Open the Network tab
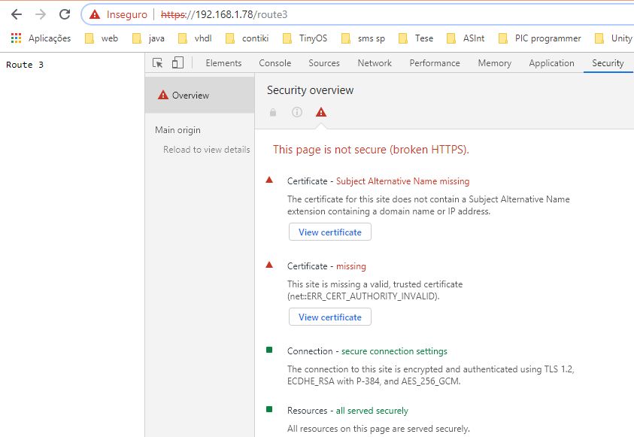The height and width of the screenshot is (437, 634). [375, 63]
